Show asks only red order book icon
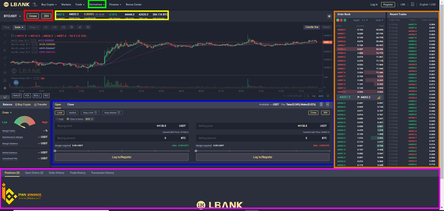Image resolution: width=444 pixels, height=211 pixels. 342,20
